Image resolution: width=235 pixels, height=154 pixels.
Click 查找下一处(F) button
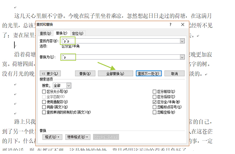tap(149, 73)
